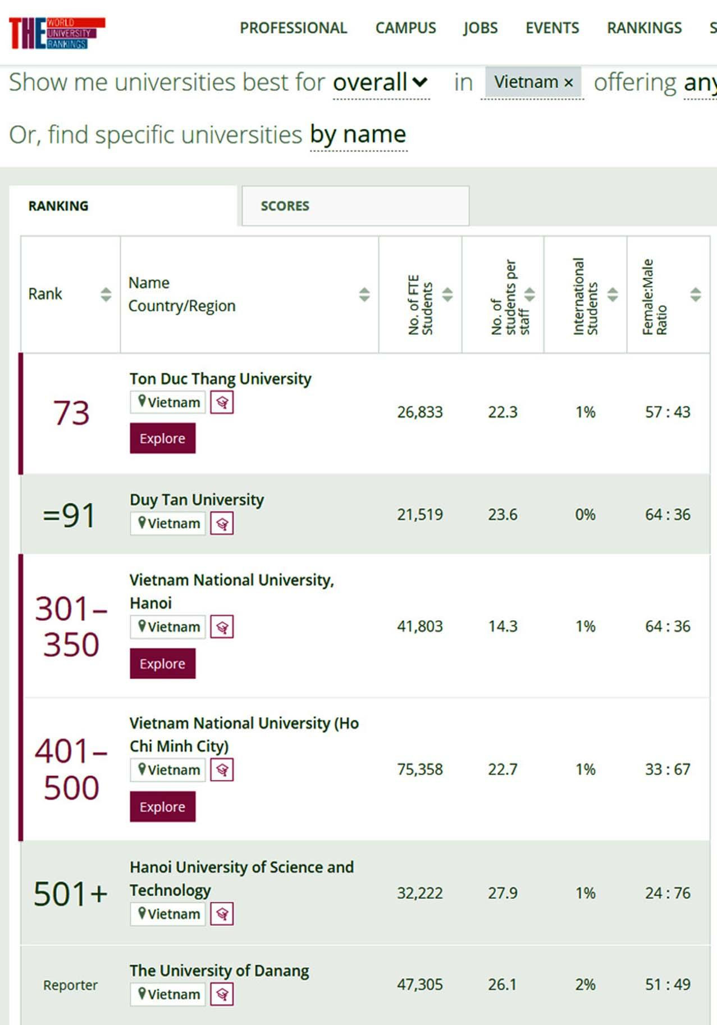Viewport: 717px width, 1025px height.
Task: Click the THE World University Rankings logo
Action: click(x=57, y=33)
